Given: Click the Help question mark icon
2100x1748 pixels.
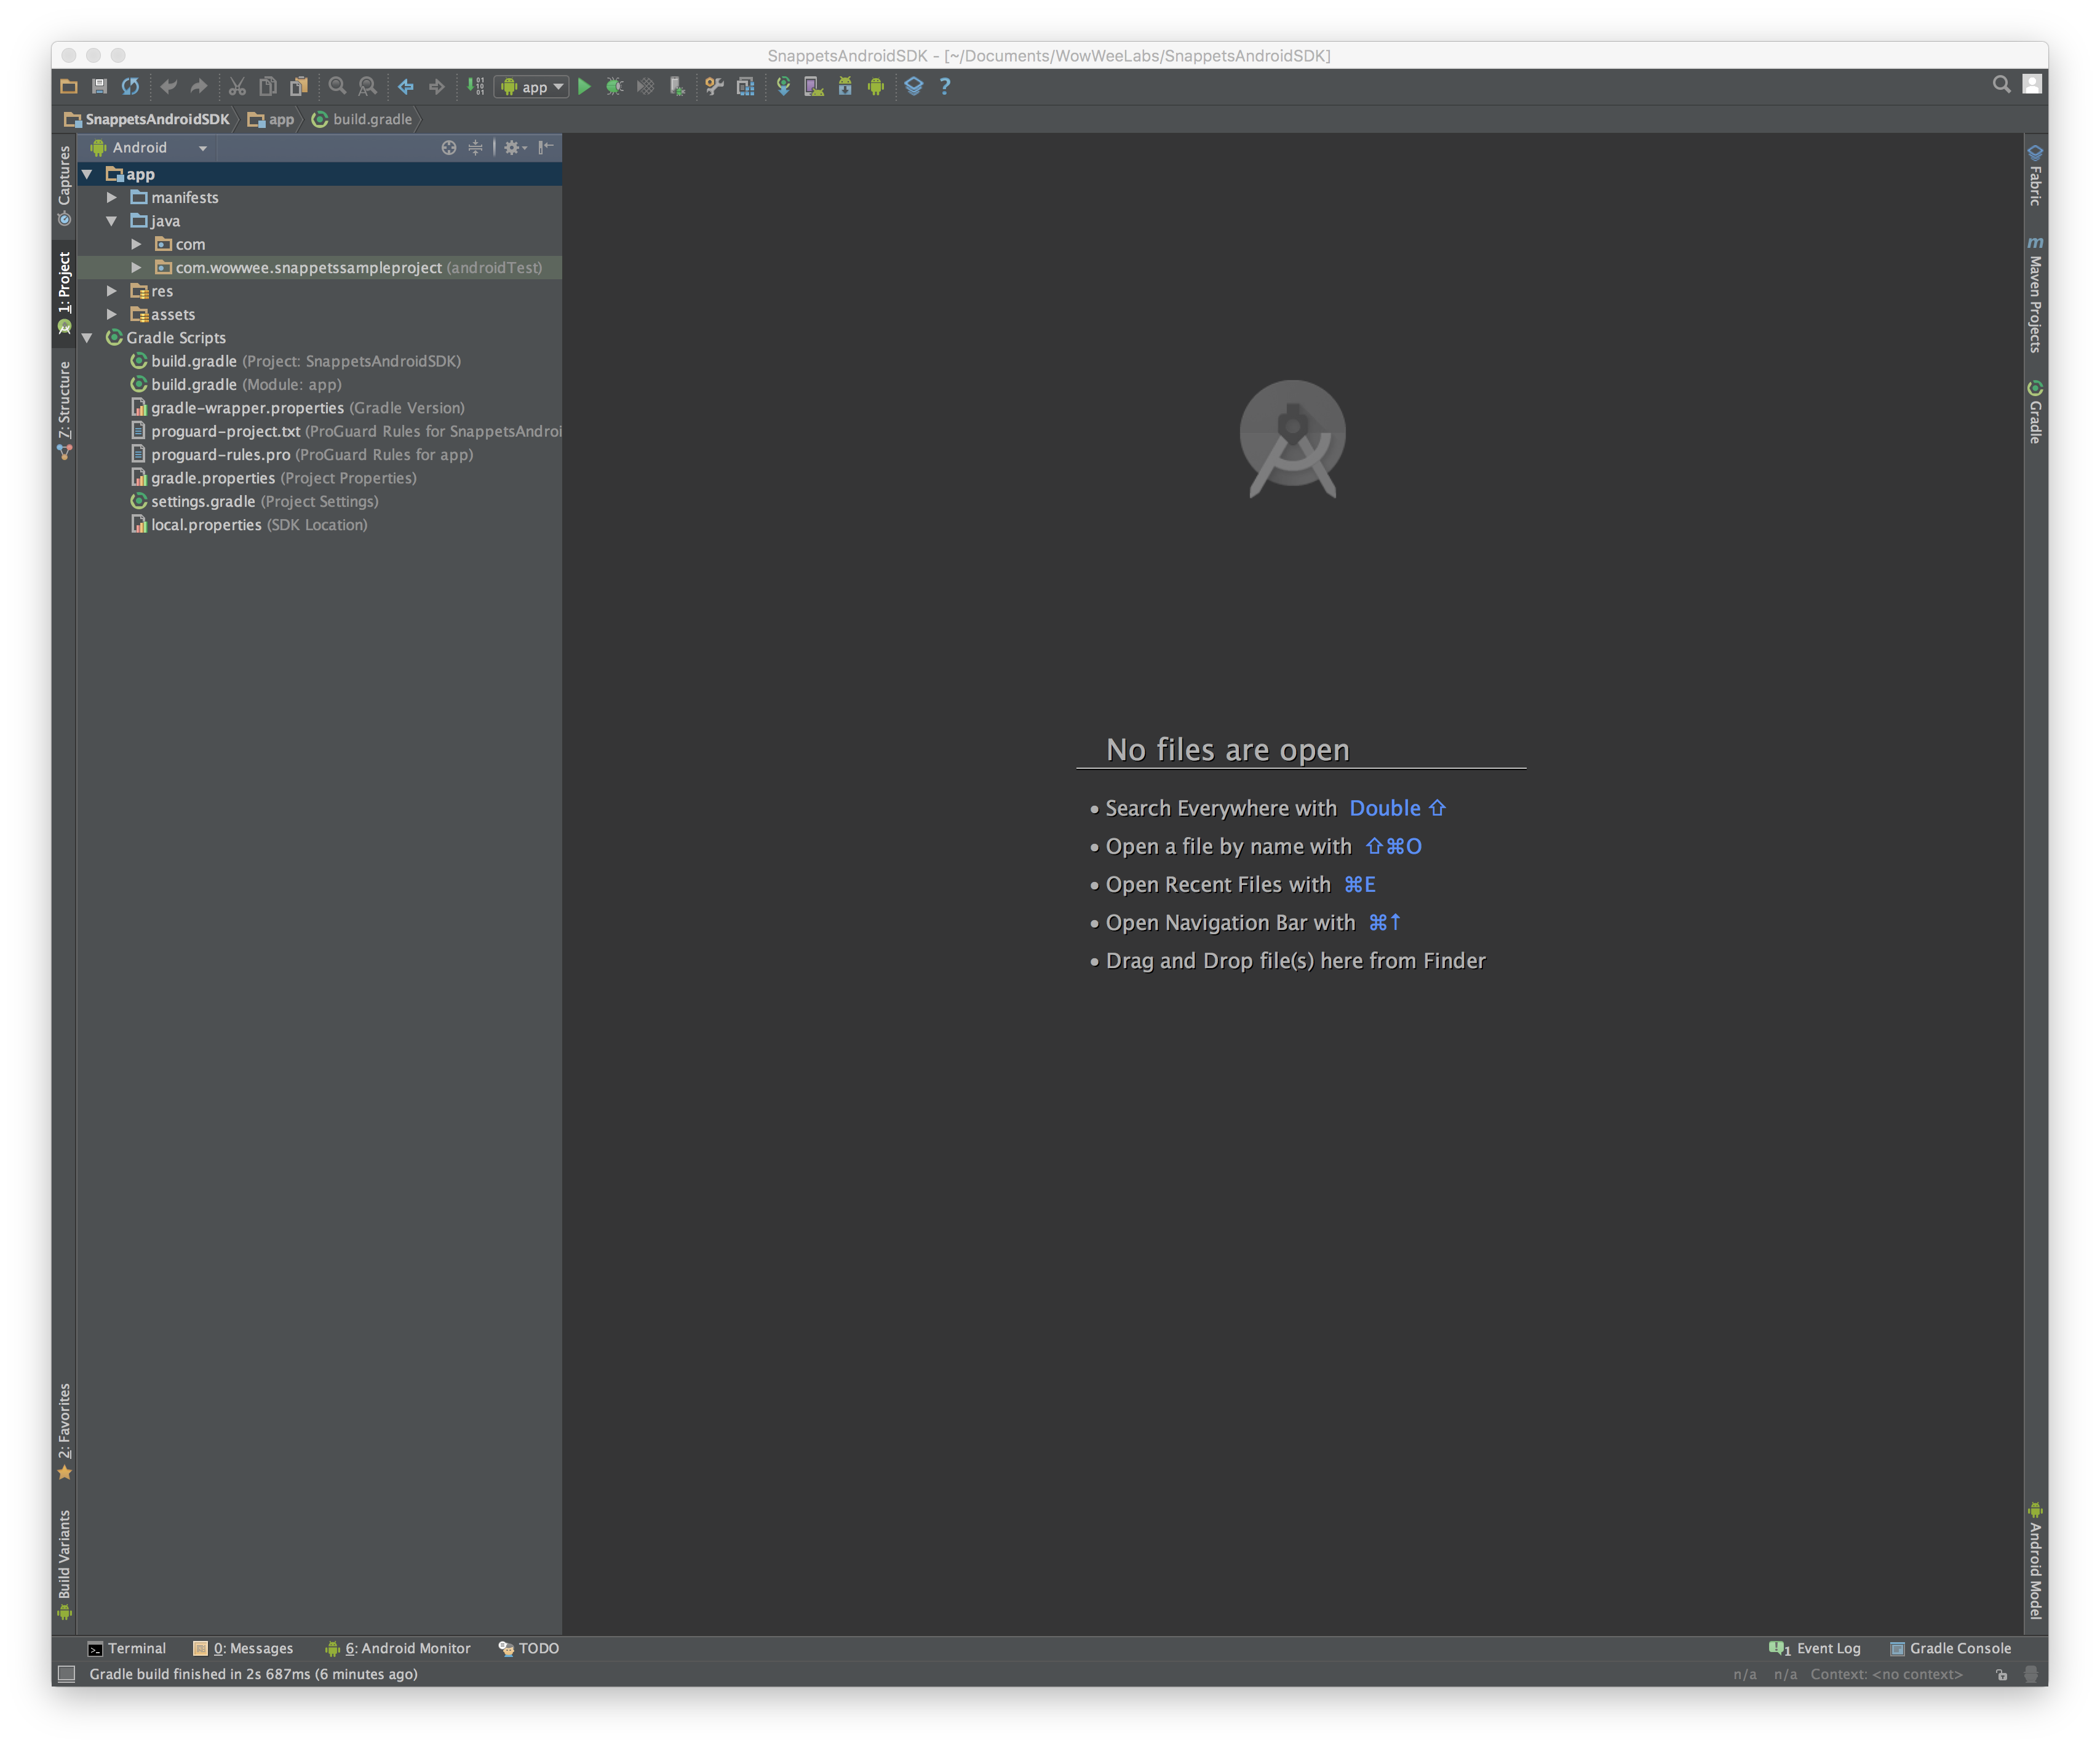Looking at the screenshot, I should (945, 87).
